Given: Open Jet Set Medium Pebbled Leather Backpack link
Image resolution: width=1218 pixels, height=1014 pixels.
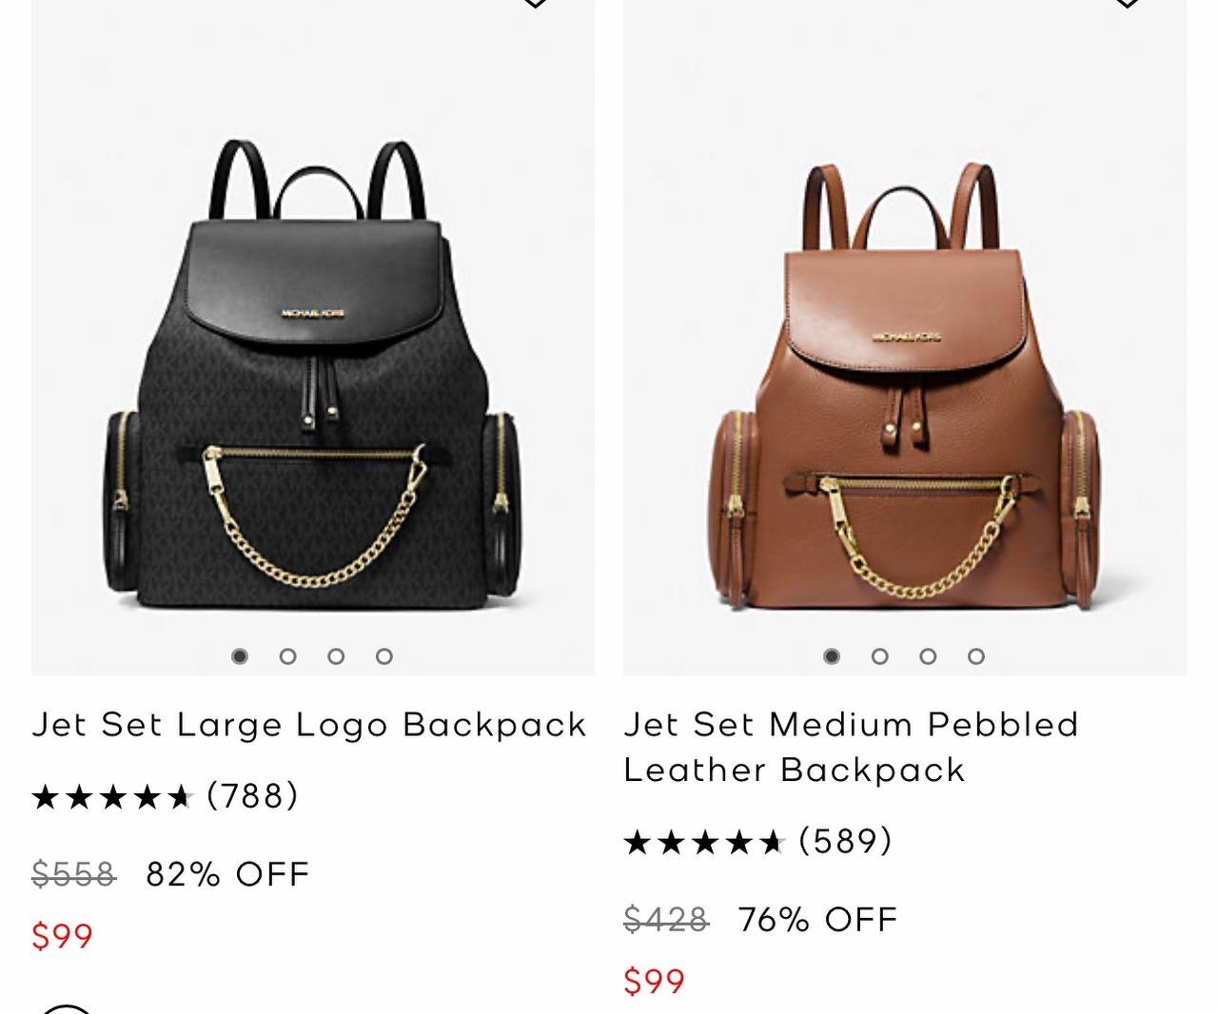Looking at the screenshot, I should pos(851,747).
